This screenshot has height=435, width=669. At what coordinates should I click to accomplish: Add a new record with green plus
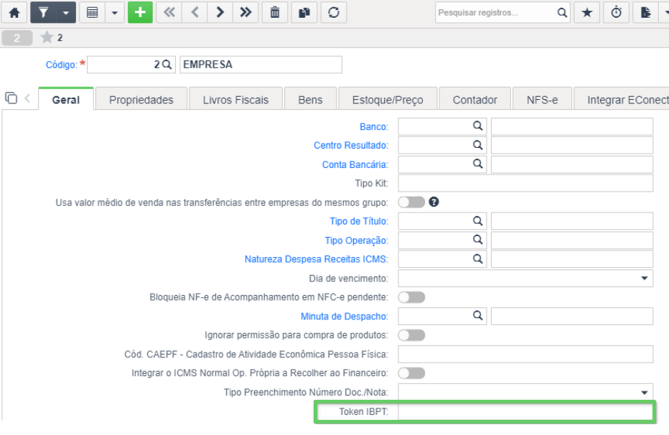click(x=140, y=12)
